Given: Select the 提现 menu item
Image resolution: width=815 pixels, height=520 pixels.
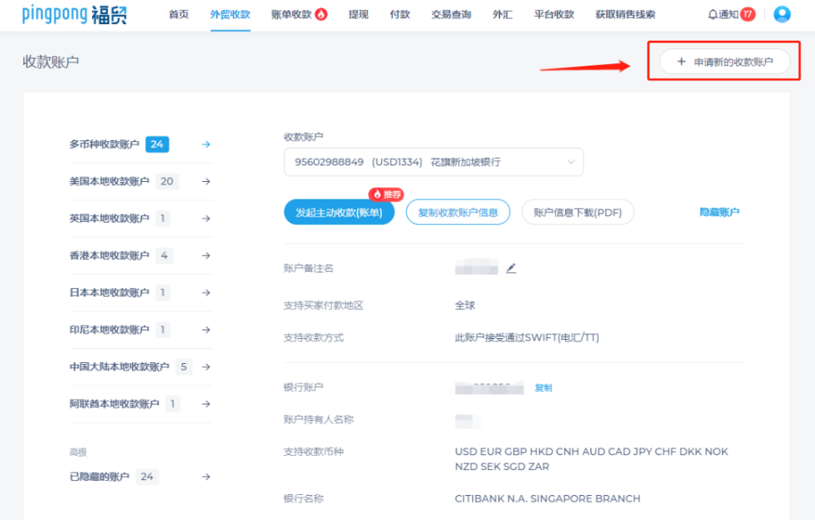Looking at the screenshot, I should point(358,14).
